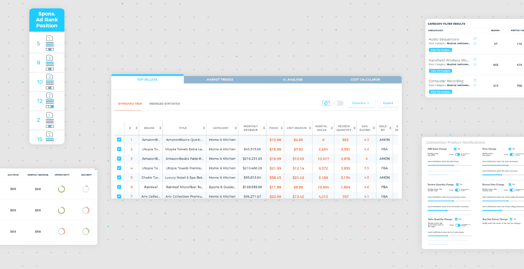This screenshot has width=524, height=269.
Task: Click the Sports & Outdo category cell
Action: 222,187
